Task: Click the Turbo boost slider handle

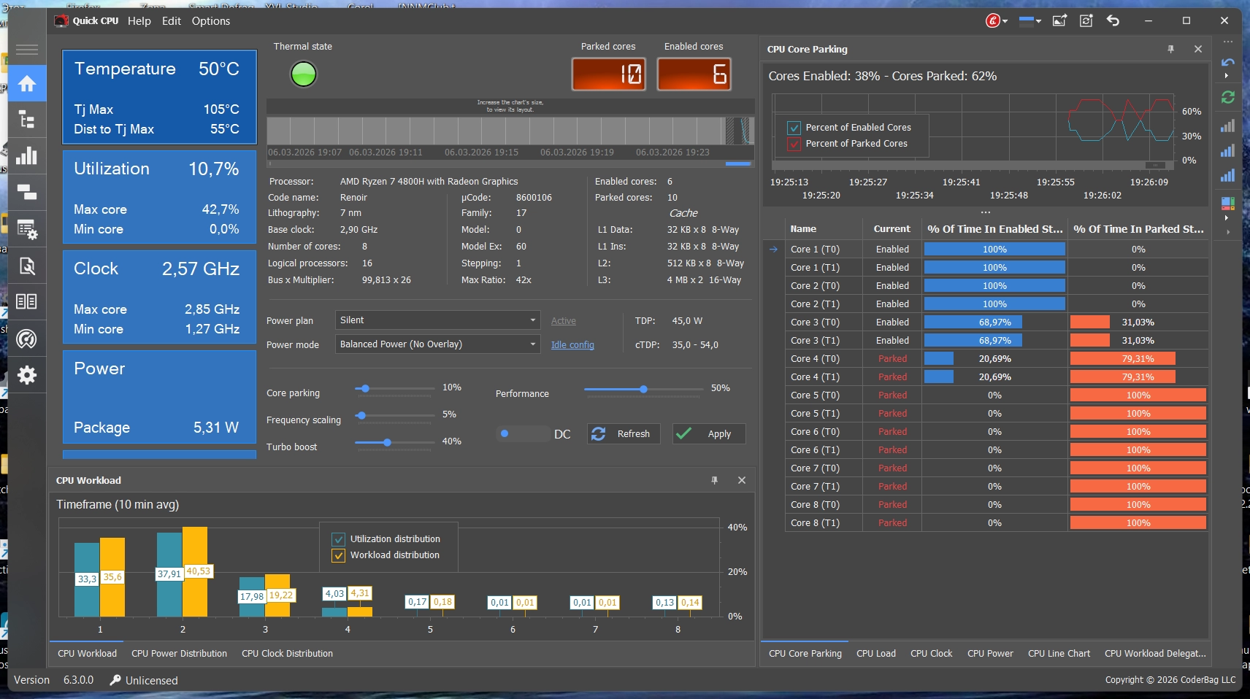Action: [x=387, y=442]
